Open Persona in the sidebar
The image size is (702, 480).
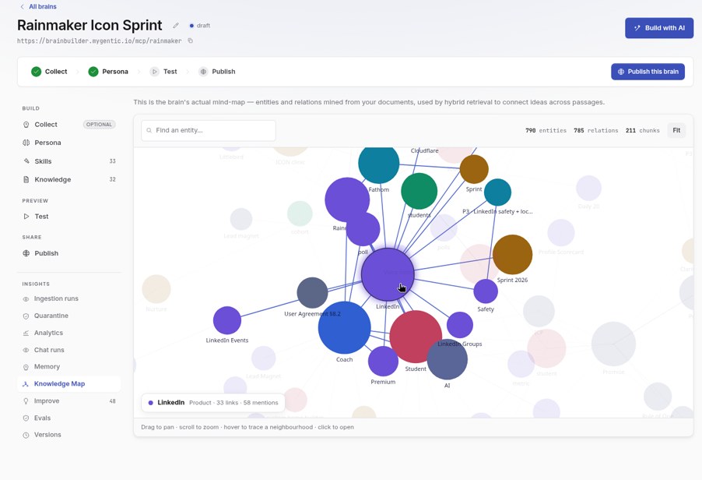(x=69, y=143)
